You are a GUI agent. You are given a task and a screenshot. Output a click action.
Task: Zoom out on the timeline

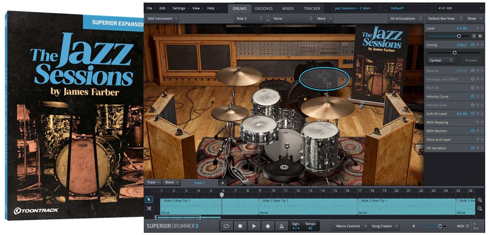[480, 209]
